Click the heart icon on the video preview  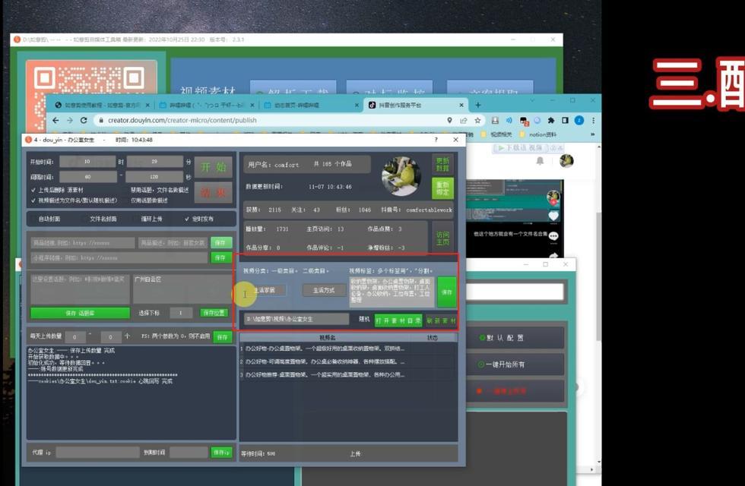click(553, 216)
